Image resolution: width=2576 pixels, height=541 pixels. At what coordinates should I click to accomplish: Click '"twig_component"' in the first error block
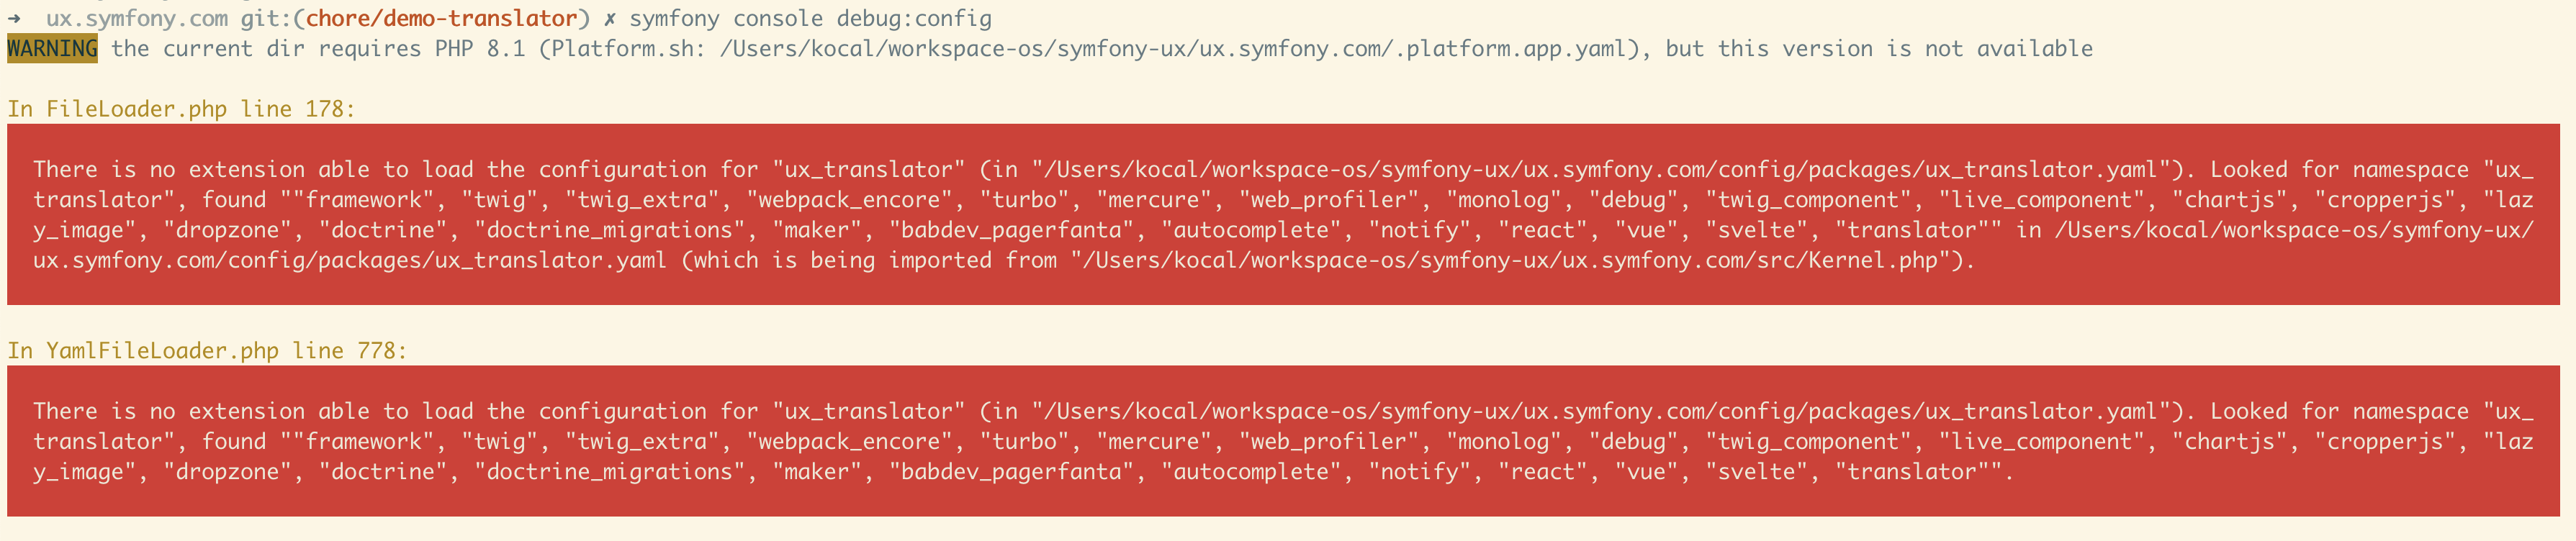click(1811, 200)
